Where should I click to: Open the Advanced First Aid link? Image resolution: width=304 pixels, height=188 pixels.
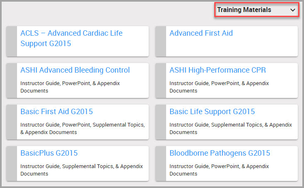[201, 33]
